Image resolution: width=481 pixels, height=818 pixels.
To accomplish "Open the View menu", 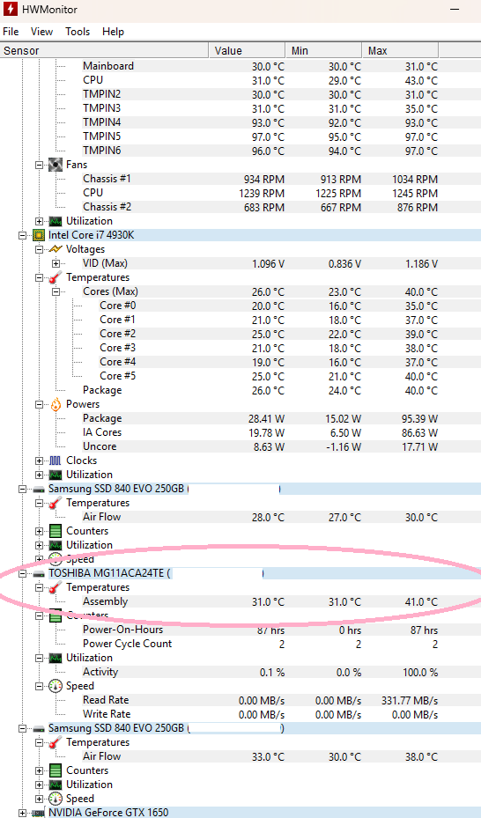I will 41,32.
